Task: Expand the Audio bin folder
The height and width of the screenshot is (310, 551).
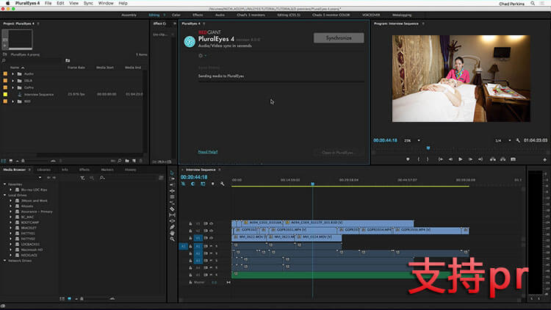Action: (x=13, y=73)
